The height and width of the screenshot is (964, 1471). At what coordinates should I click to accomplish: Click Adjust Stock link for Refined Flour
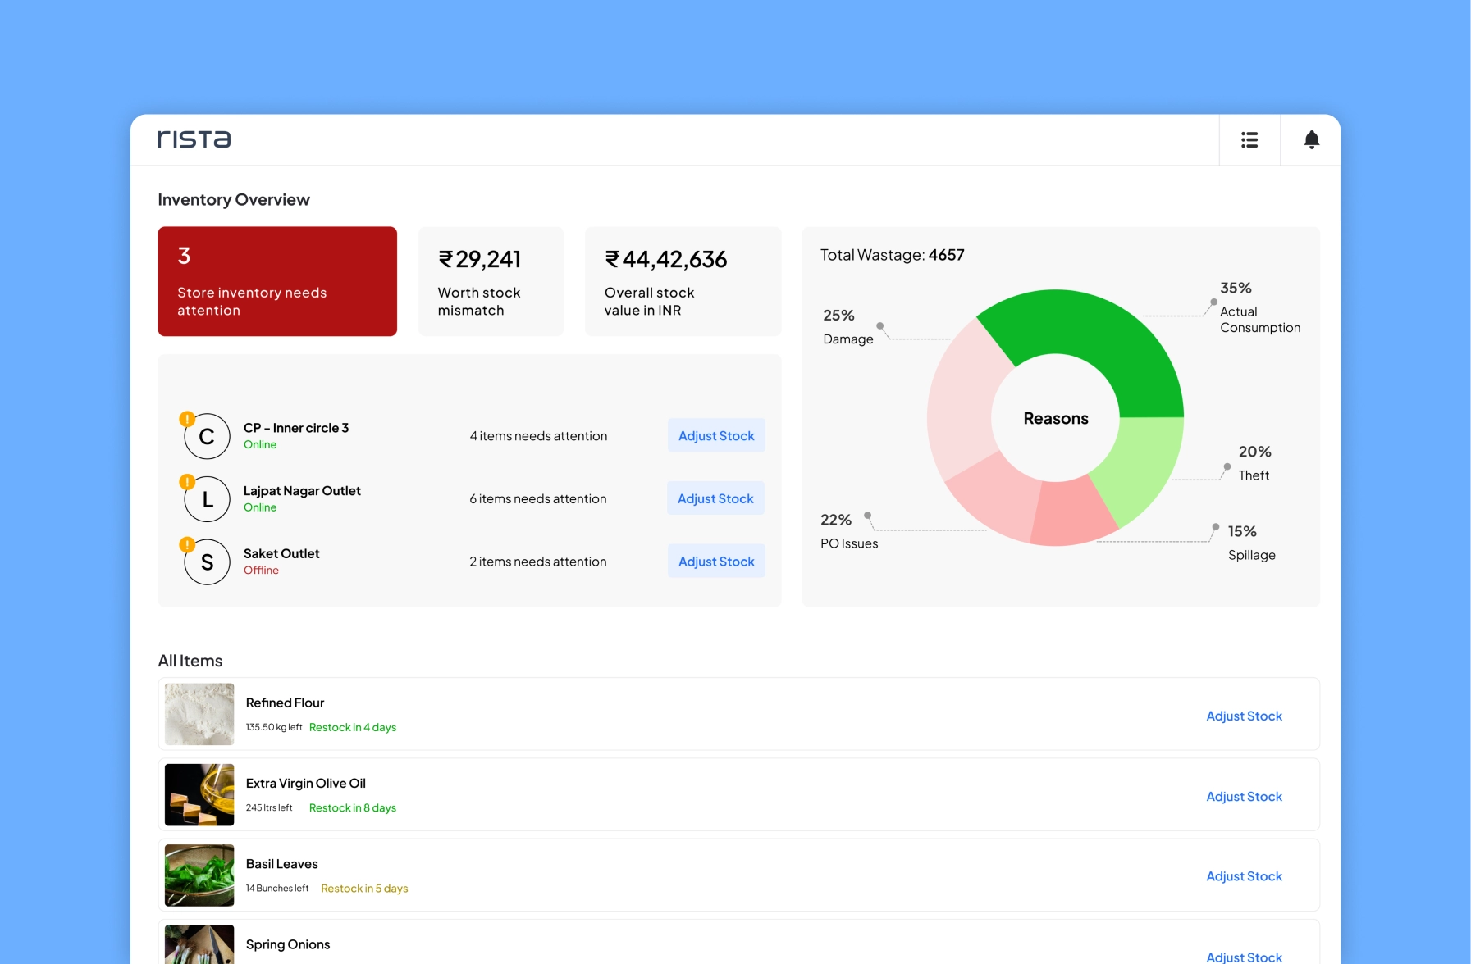click(x=1243, y=716)
